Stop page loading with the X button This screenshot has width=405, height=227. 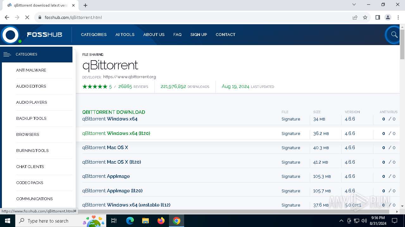click(27, 17)
